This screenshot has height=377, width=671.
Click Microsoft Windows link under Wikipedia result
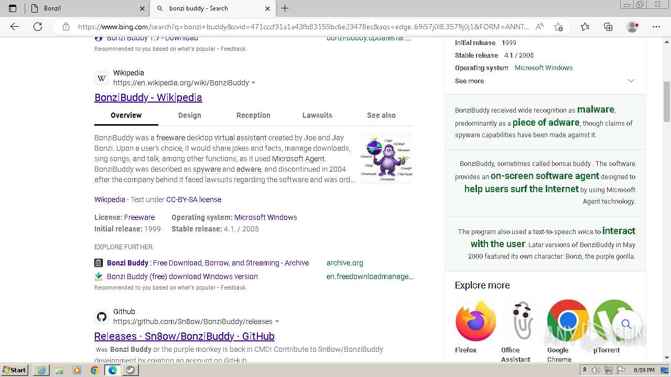coord(266,217)
